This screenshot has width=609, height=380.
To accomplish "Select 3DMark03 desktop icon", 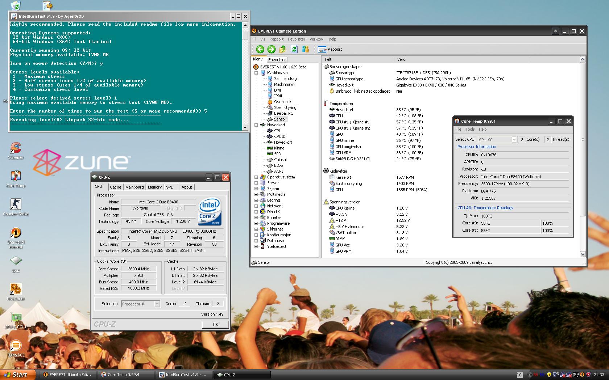I will 16,349.
